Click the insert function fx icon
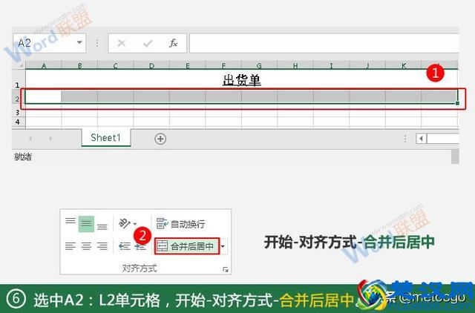 [x=173, y=43]
